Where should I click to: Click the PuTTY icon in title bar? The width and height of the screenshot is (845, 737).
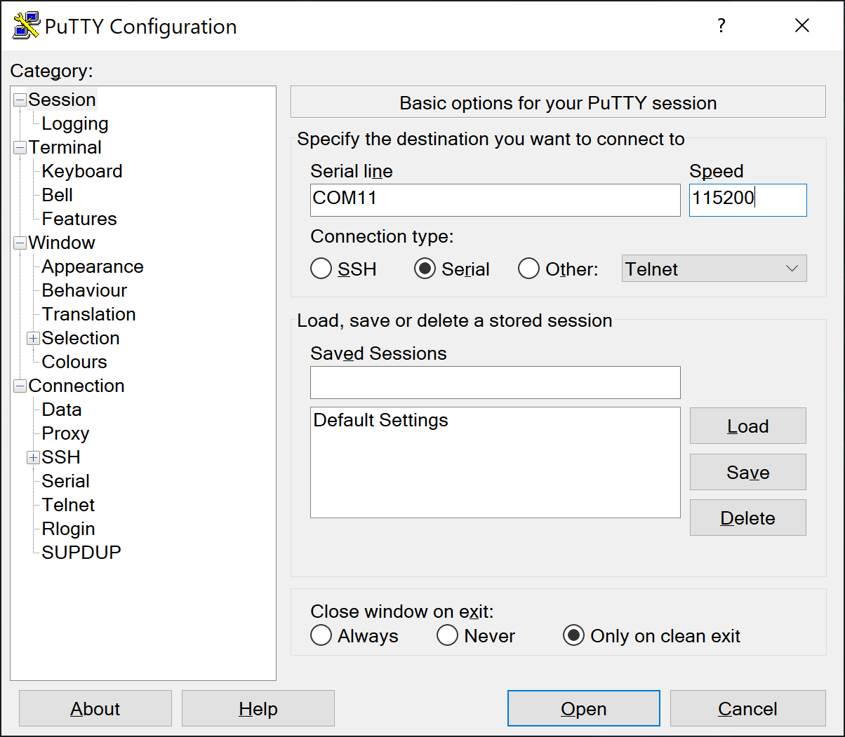pos(26,26)
